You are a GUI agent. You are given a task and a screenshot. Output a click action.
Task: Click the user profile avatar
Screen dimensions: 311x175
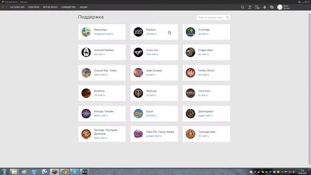click(x=280, y=7)
